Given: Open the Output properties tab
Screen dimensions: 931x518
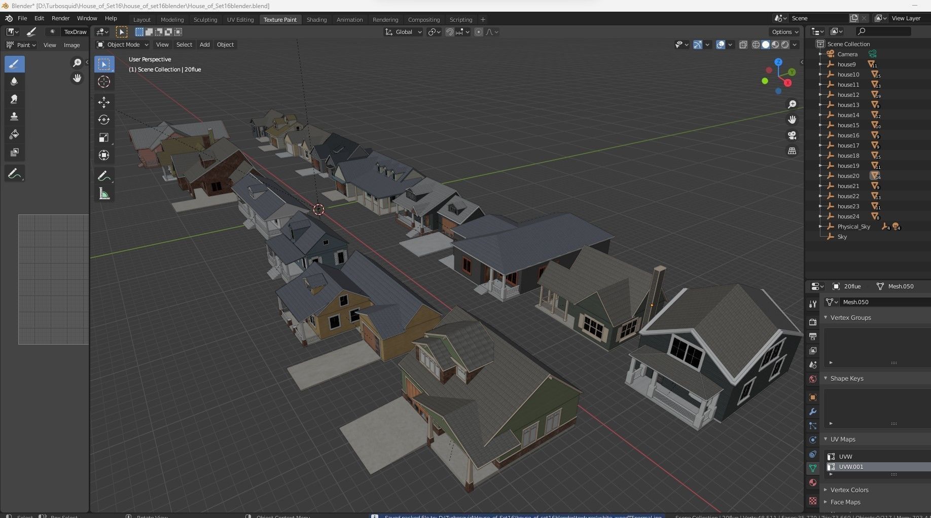Looking at the screenshot, I should coord(813,336).
